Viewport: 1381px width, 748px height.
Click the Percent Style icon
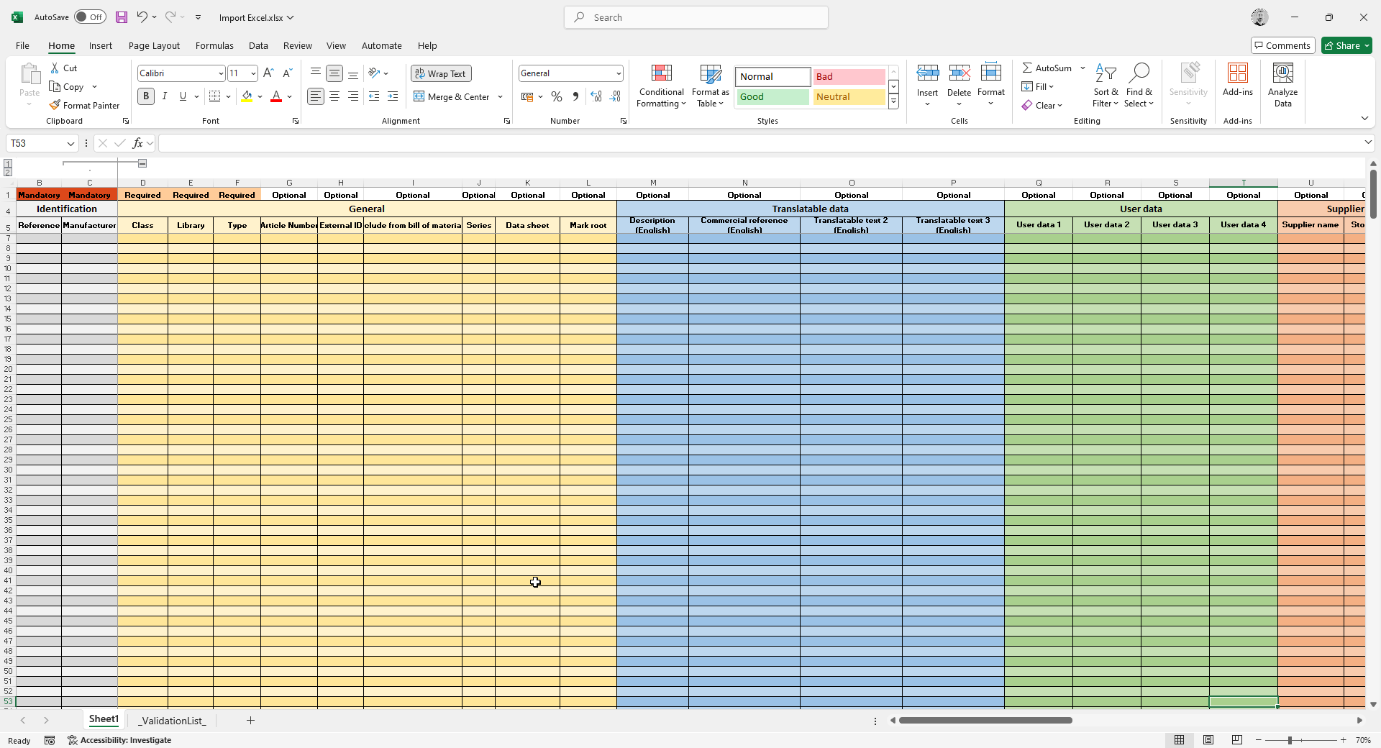point(556,96)
